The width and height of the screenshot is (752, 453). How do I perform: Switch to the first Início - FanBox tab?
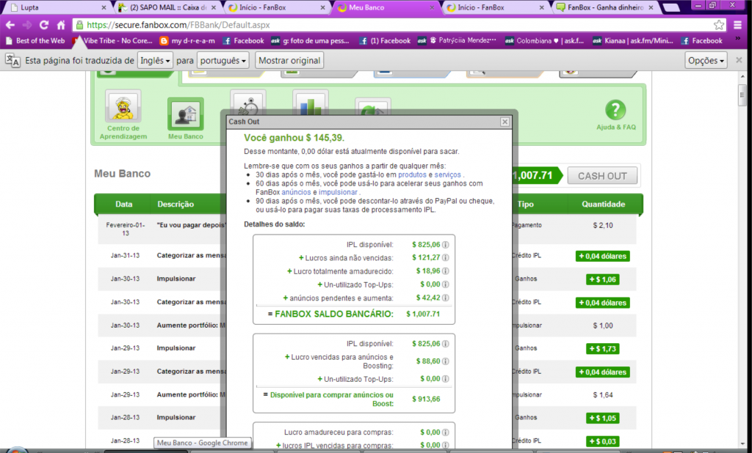click(276, 7)
